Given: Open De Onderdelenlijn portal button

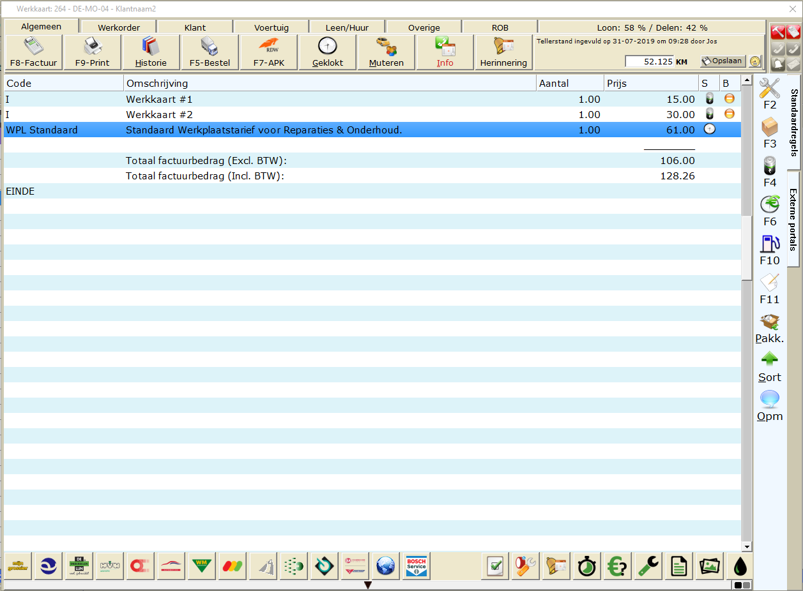Looking at the screenshot, I should (x=79, y=566).
